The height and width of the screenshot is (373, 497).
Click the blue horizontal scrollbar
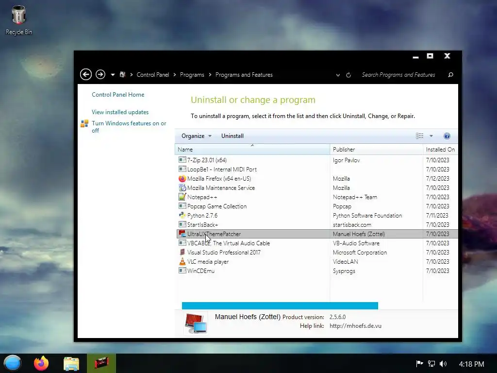tap(280, 306)
